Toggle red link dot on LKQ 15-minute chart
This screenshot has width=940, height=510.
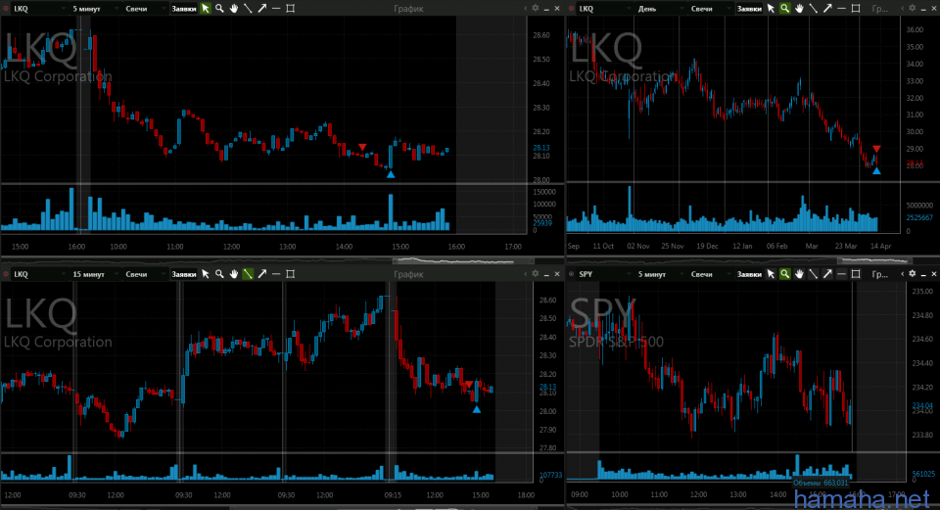point(6,274)
